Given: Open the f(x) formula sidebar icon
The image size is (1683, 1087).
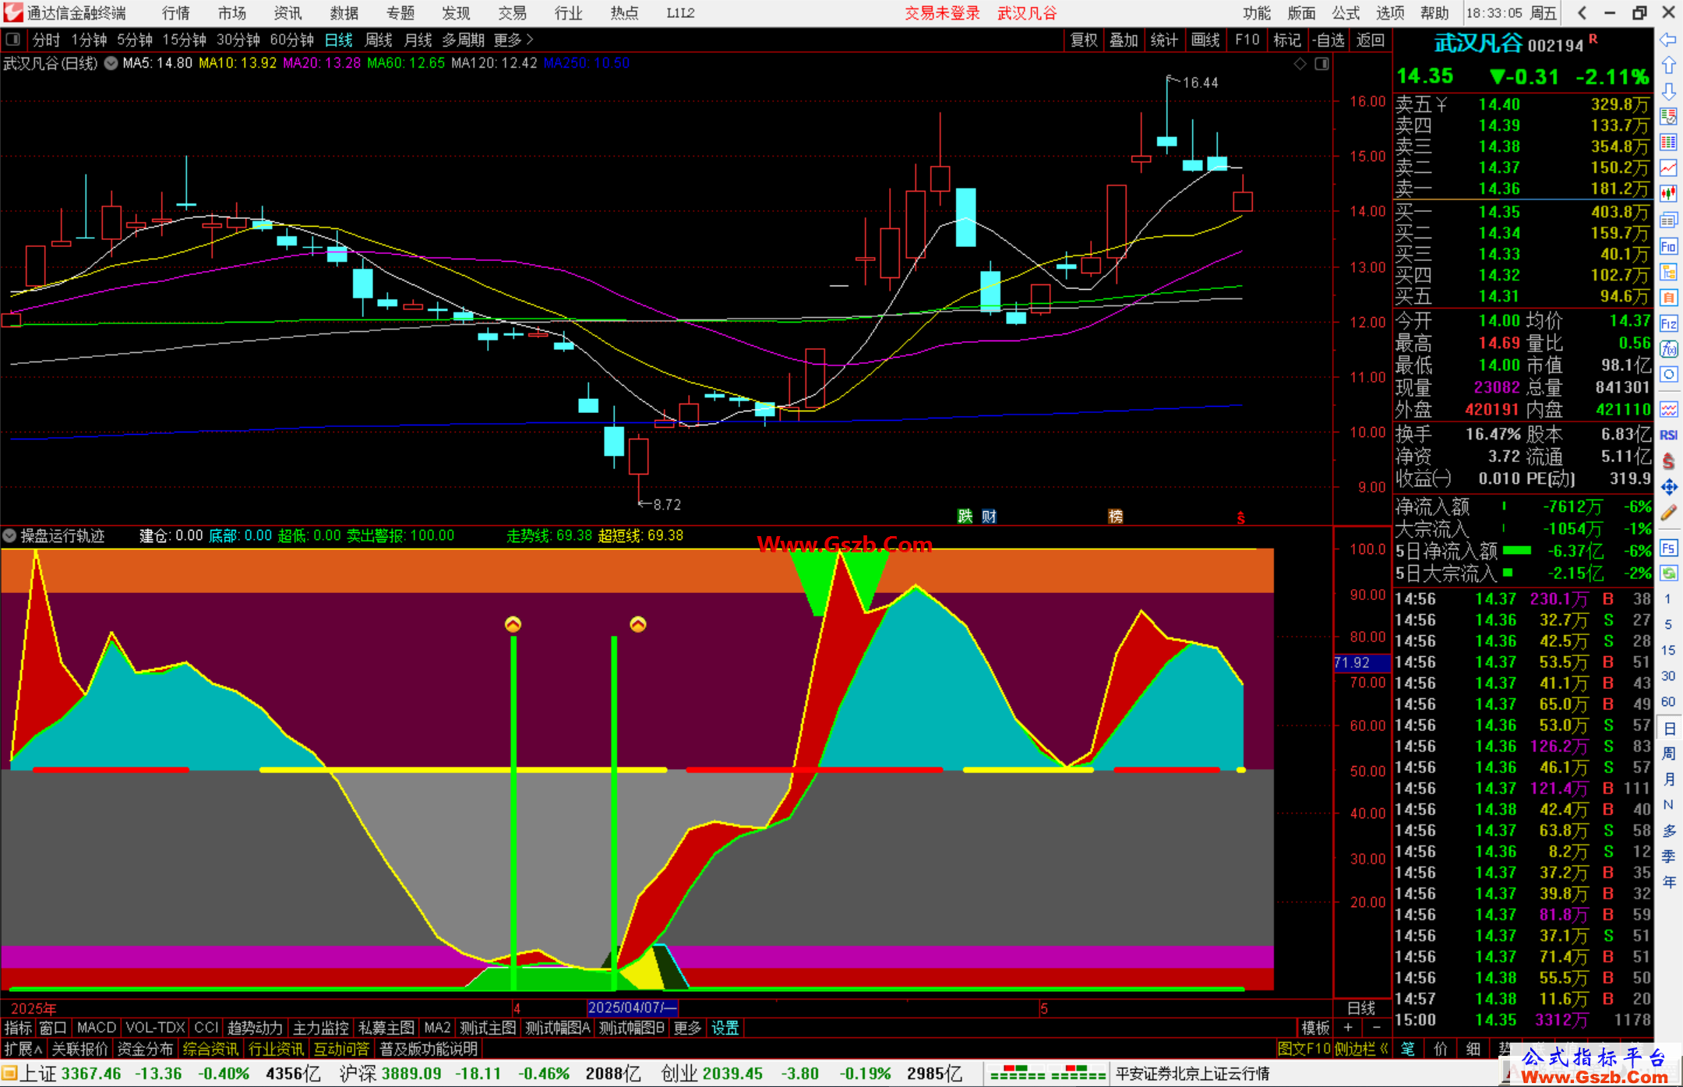Looking at the screenshot, I should tap(1668, 349).
